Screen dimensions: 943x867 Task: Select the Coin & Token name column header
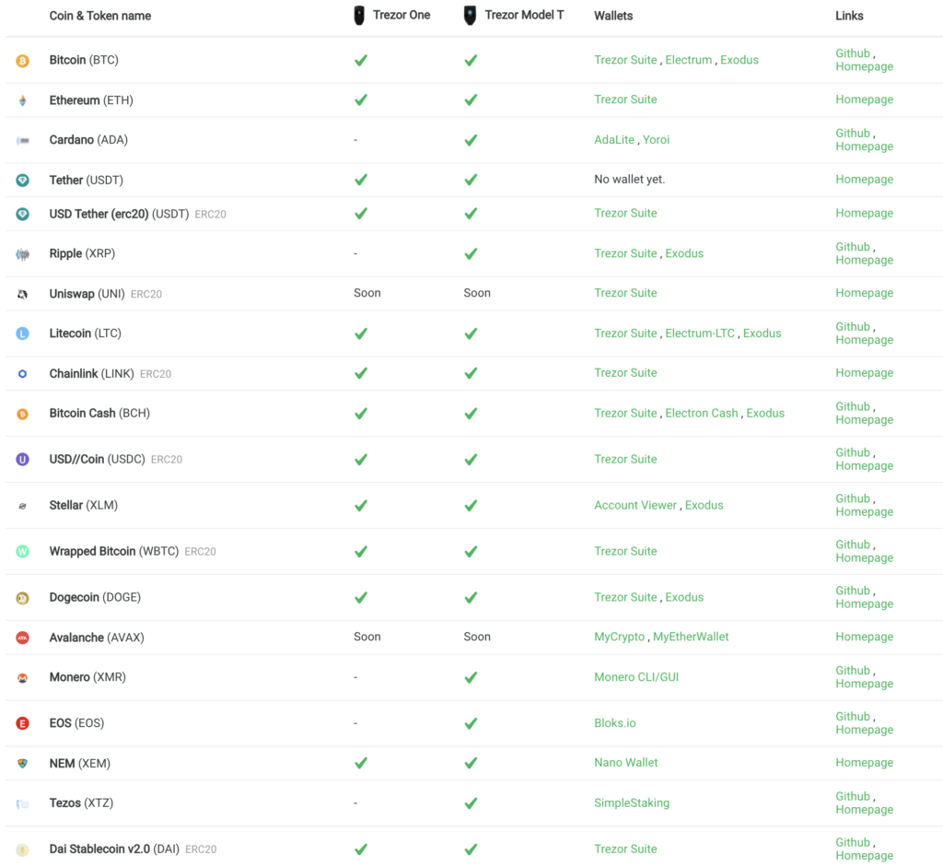pos(99,16)
